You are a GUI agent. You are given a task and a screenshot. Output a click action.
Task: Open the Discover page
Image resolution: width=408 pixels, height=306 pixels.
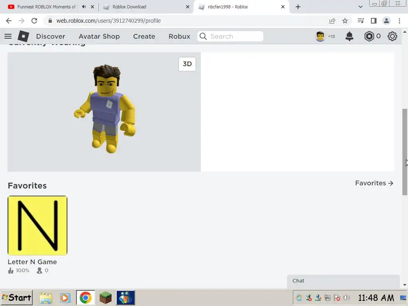coord(51,36)
